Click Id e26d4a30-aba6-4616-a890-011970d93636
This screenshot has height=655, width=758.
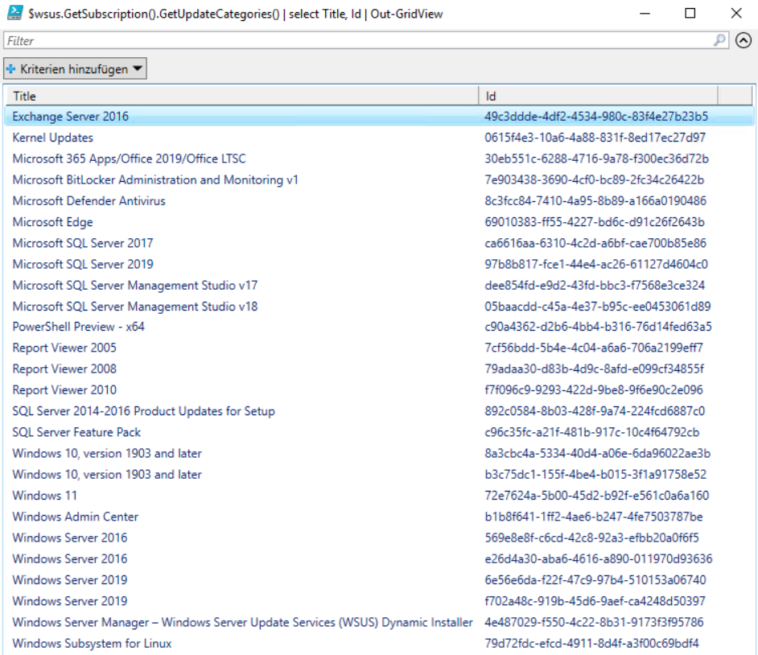tap(599, 558)
